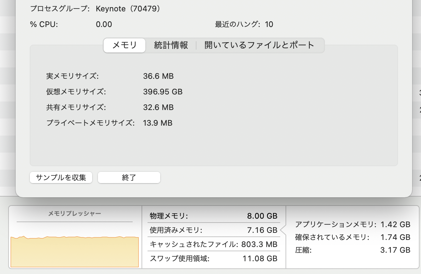Open the 統計情報 tab

[171, 45]
